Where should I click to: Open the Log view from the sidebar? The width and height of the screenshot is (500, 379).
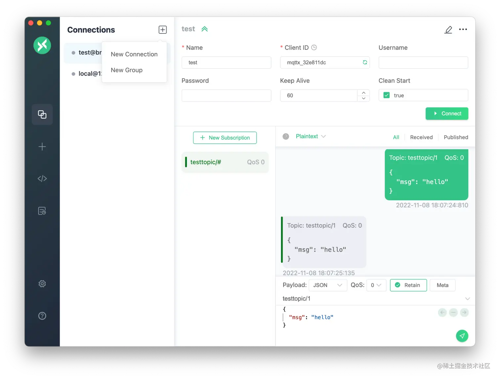pos(42,211)
